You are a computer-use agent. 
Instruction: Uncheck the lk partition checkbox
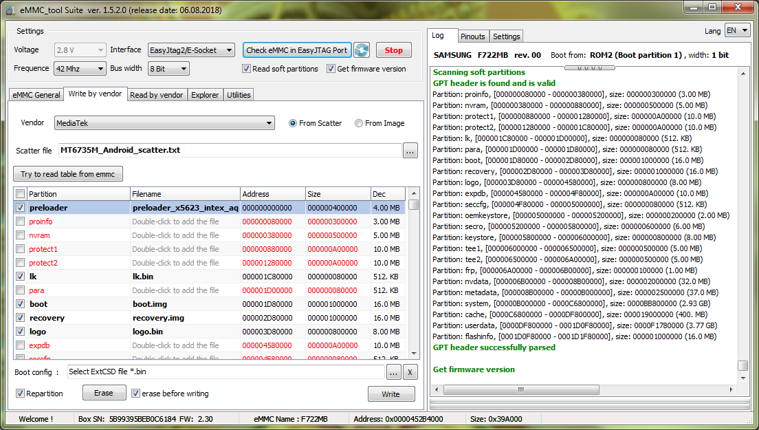[x=21, y=277]
